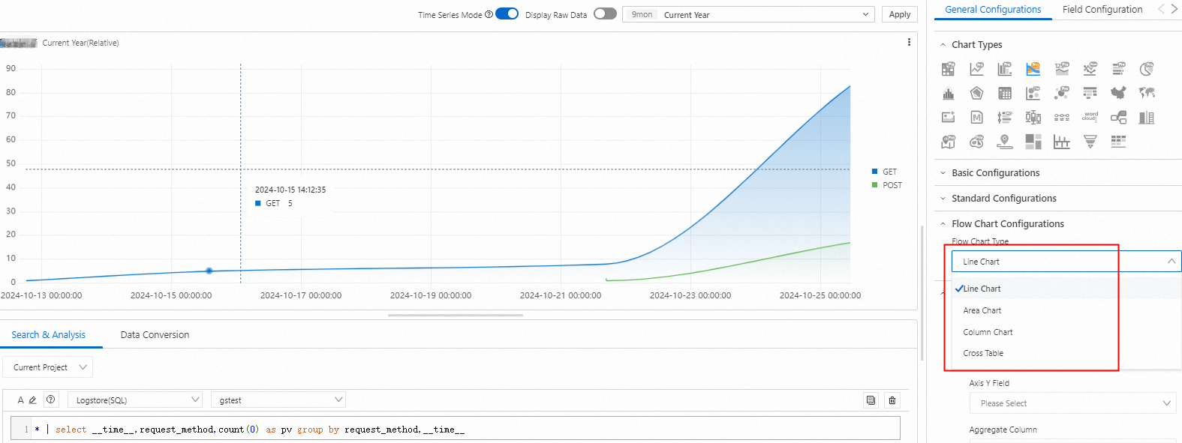Click the query help question-mark icon
The image size is (1182, 443).
(50, 400)
